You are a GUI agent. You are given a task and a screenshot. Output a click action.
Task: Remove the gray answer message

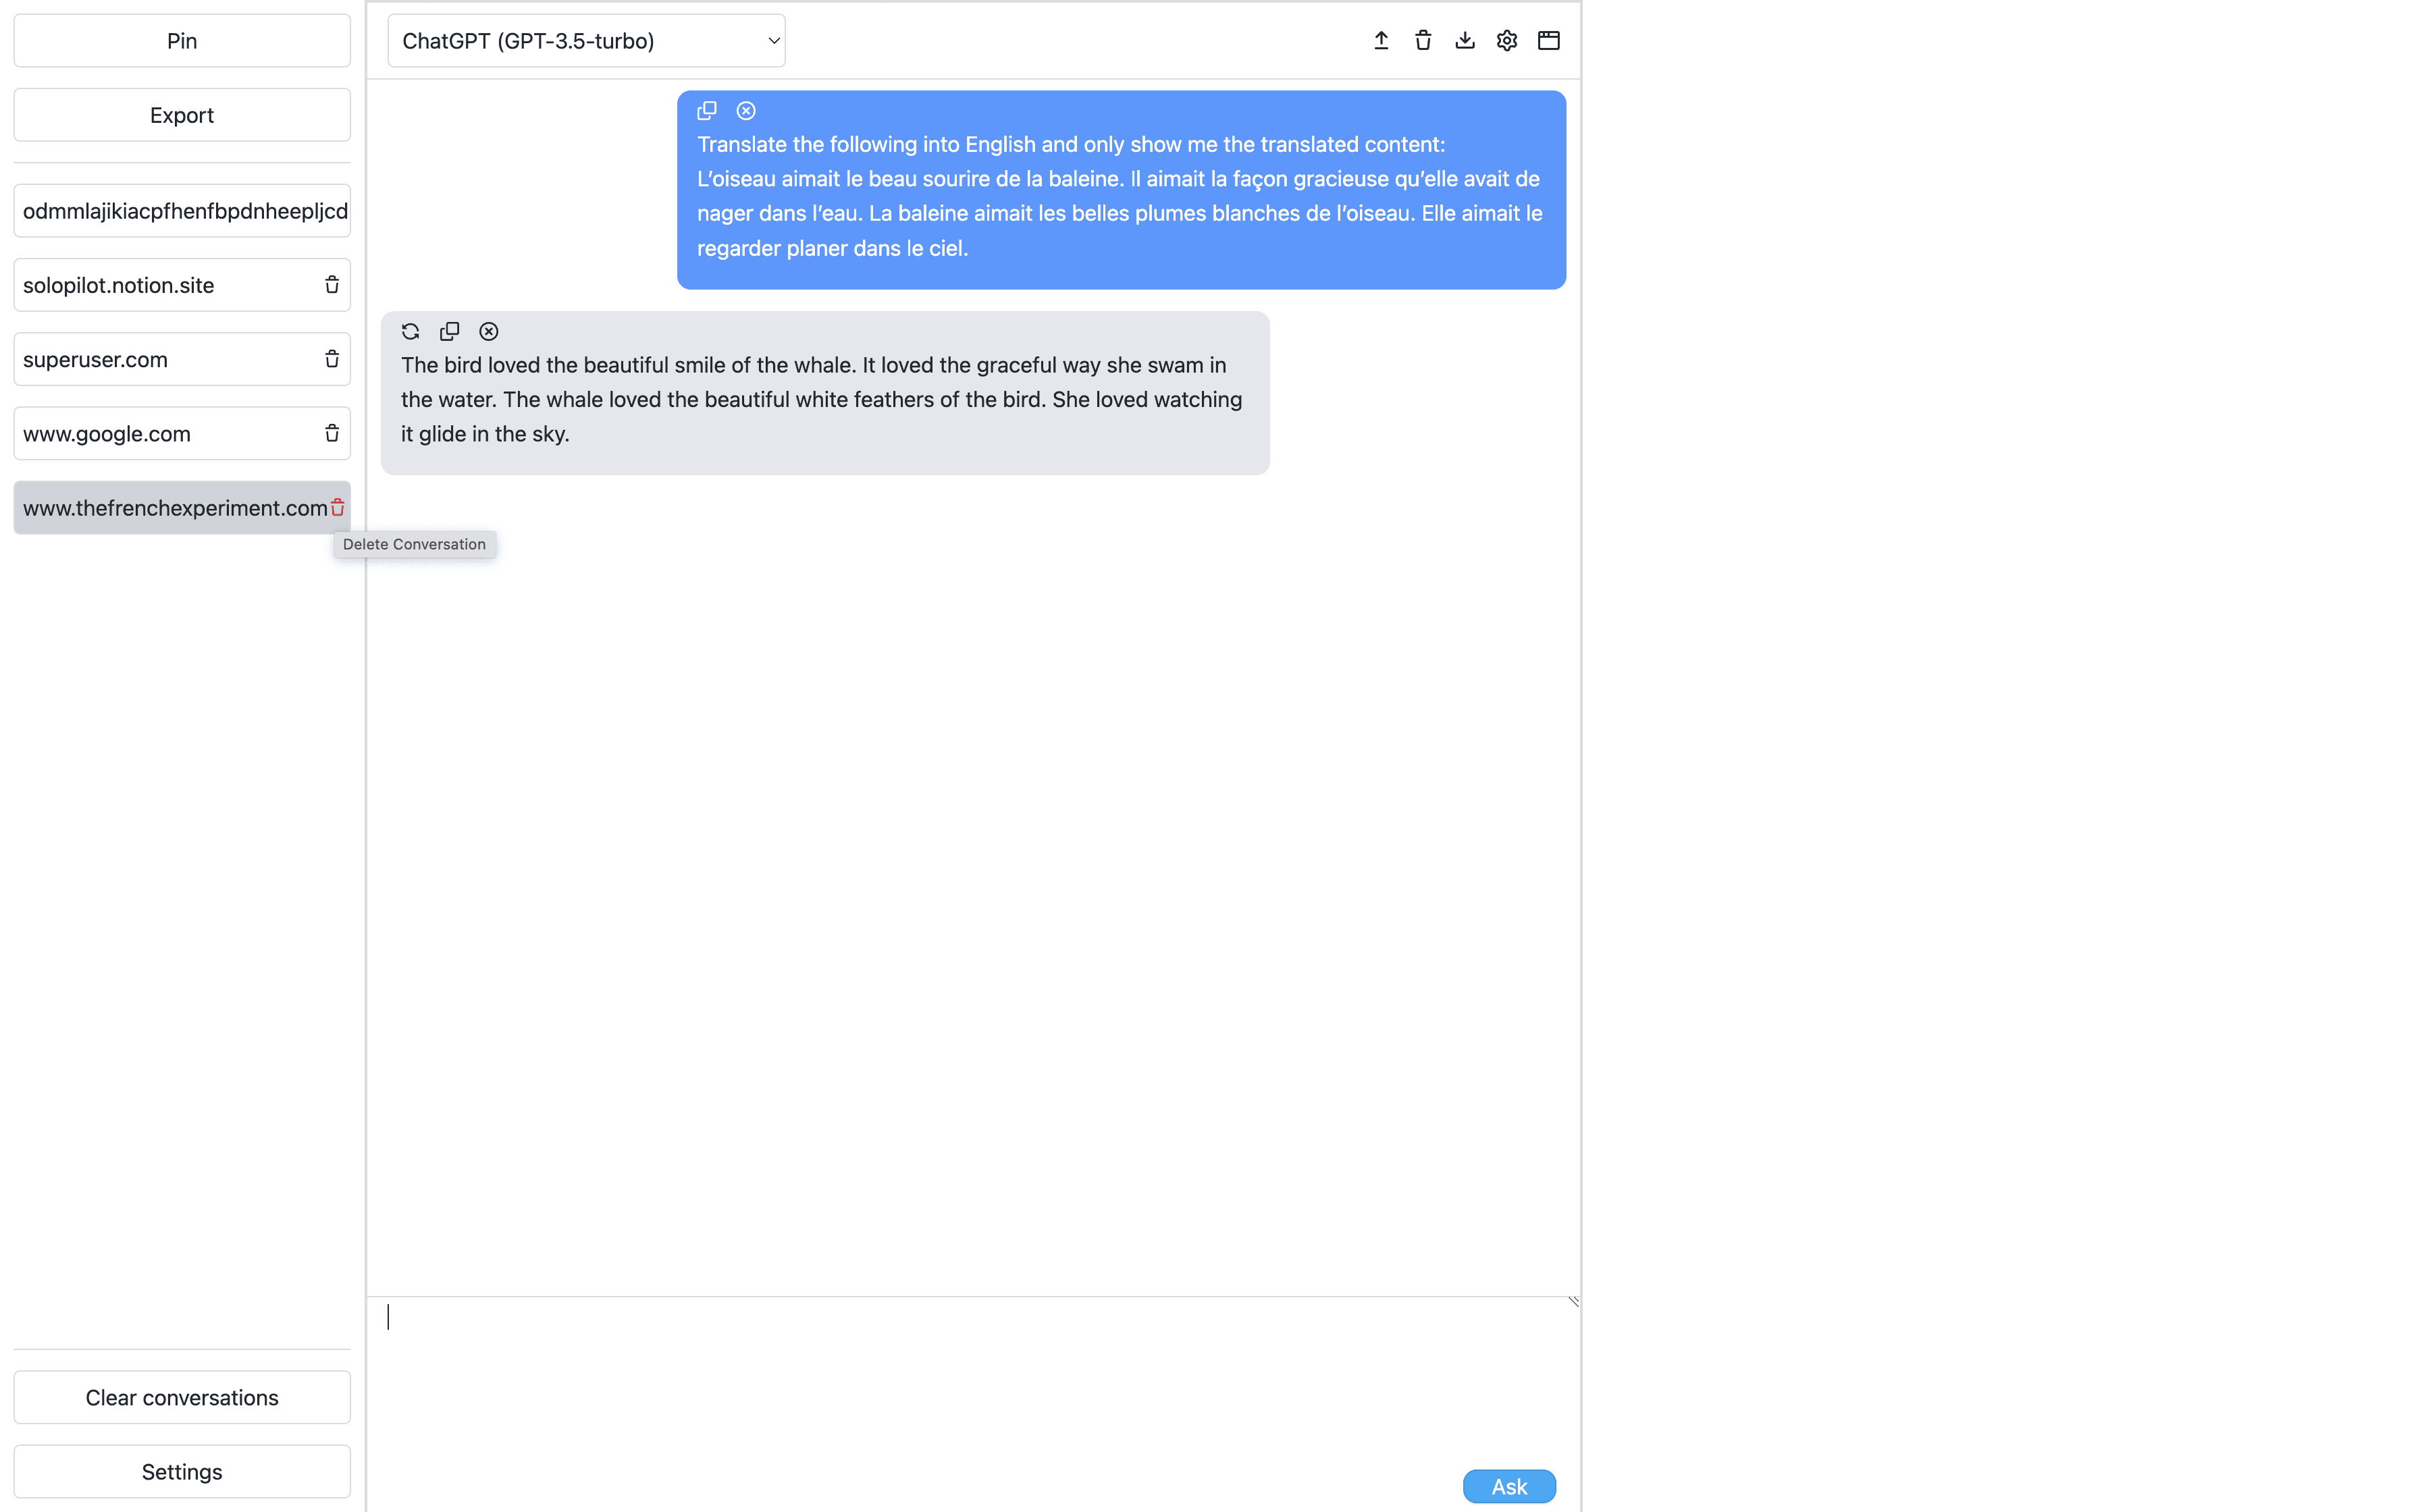489,331
